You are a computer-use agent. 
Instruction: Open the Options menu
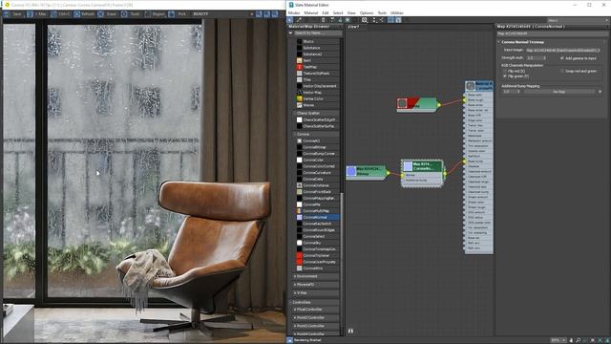[x=367, y=12]
